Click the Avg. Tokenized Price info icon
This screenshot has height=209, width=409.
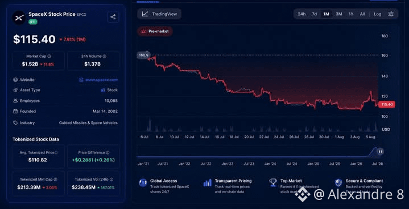click(56, 153)
